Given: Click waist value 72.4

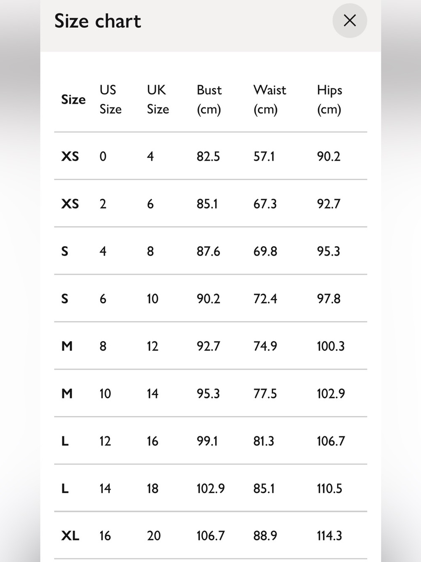Looking at the screenshot, I should (x=265, y=298).
